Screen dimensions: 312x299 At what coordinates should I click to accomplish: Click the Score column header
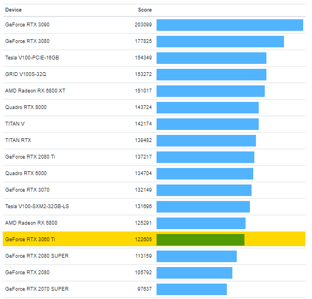tap(145, 10)
